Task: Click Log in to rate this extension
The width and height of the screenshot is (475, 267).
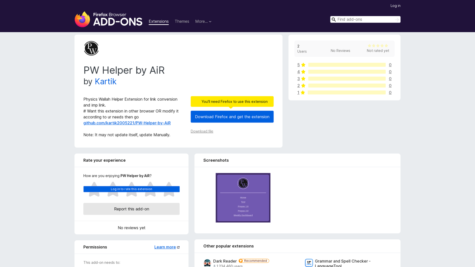Action: click(132, 189)
